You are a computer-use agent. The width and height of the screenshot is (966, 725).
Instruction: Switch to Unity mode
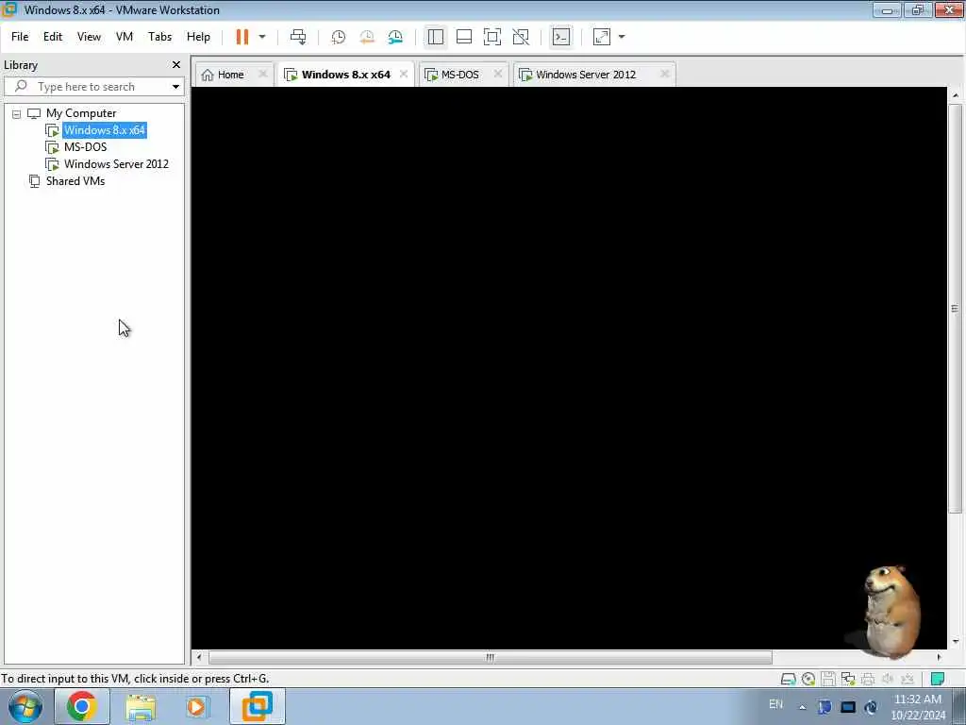pyautogui.click(x=521, y=37)
